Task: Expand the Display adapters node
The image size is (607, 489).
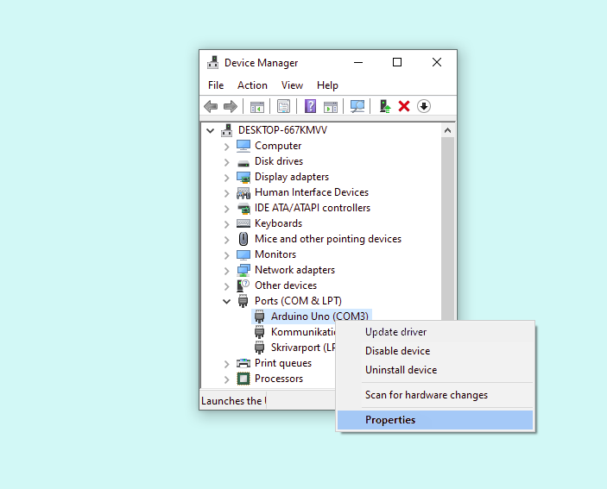Action: [227, 177]
